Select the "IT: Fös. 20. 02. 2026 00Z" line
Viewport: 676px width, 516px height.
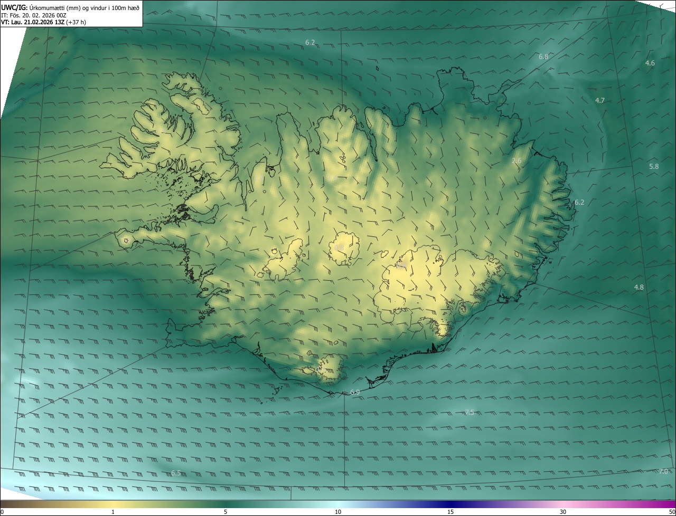33,15
